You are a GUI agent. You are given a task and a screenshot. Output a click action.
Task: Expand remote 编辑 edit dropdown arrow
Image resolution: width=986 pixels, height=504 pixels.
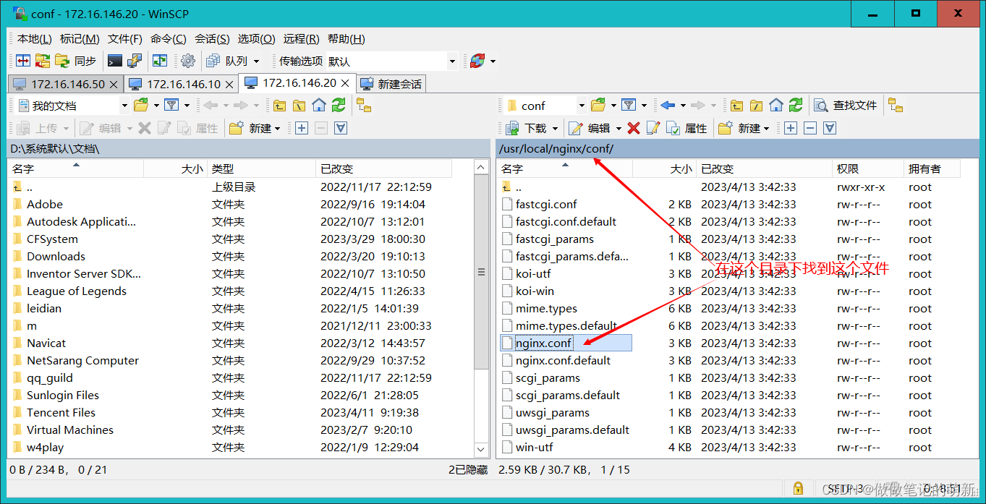coord(619,128)
